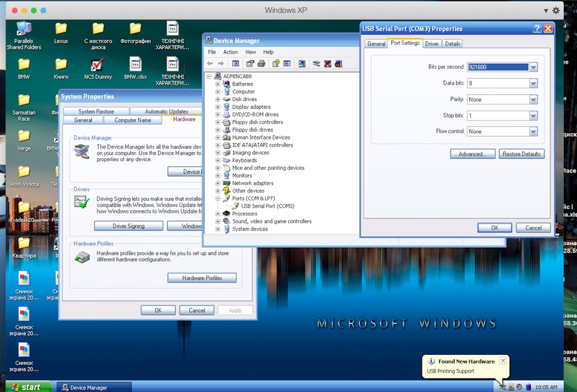Select Human Interface Devices tree item
The height and width of the screenshot is (392, 577).
tap(261, 137)
